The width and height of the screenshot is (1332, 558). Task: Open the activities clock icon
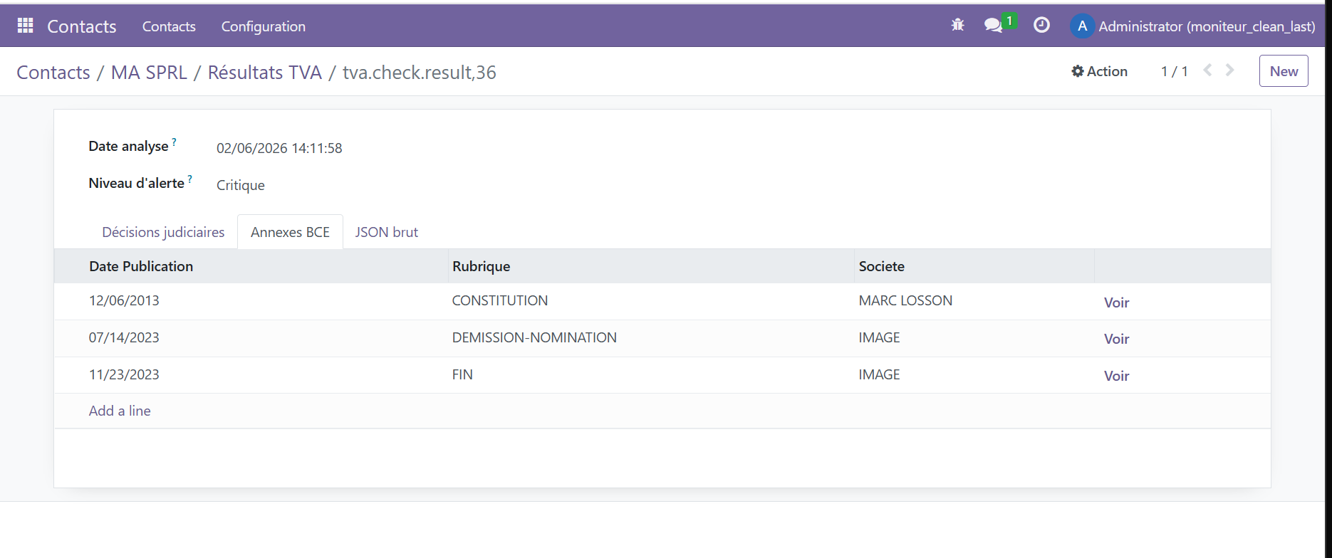click(1041, 26)
